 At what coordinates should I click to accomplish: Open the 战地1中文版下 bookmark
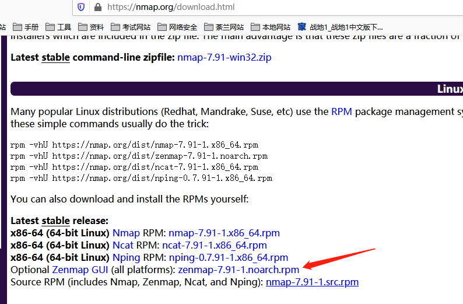coord(340,27)
